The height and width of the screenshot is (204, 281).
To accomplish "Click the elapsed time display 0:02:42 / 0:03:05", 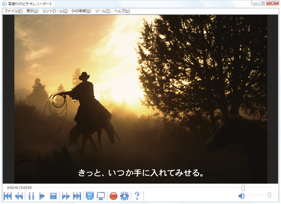I will tap(19, 187).
